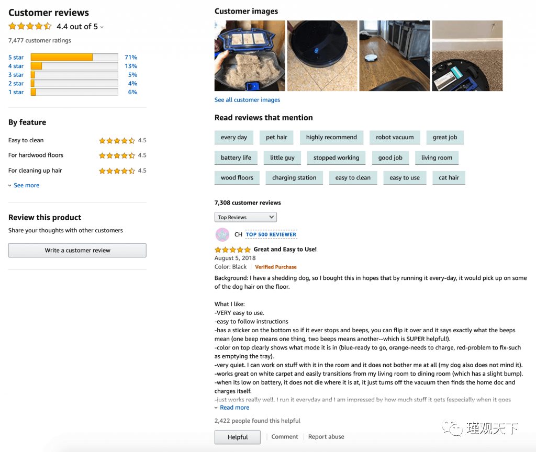Image resolution: width=536 pixels, height=452 pixels.
Task: Select the 1 star ratings link
Action: coord(16,92)
